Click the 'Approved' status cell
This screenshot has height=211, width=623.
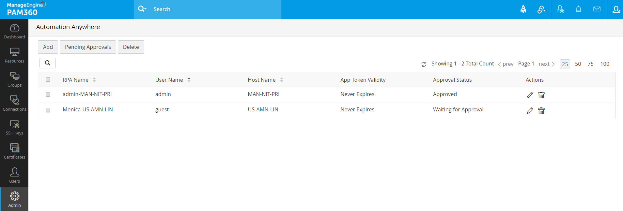pos(445,94)
